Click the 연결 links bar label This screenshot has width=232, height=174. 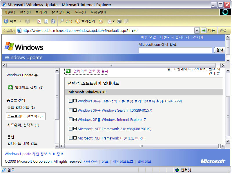[223, 30]
